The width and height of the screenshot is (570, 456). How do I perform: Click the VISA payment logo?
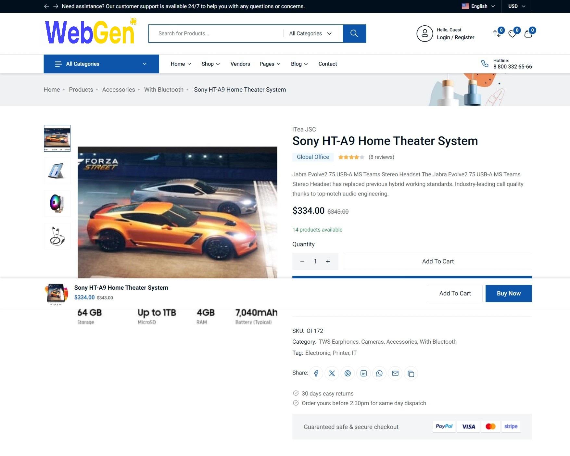coord(468,426)
